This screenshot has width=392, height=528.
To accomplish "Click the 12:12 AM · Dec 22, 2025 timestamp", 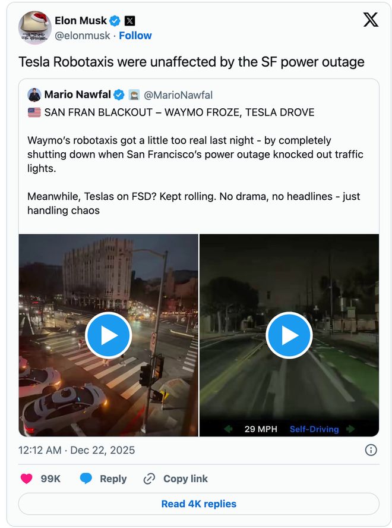I will click(x=77, y=450).
